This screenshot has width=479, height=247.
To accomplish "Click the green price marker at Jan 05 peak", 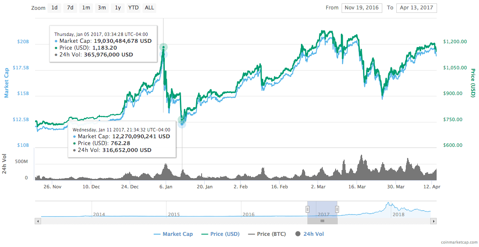I will point(164,47).
